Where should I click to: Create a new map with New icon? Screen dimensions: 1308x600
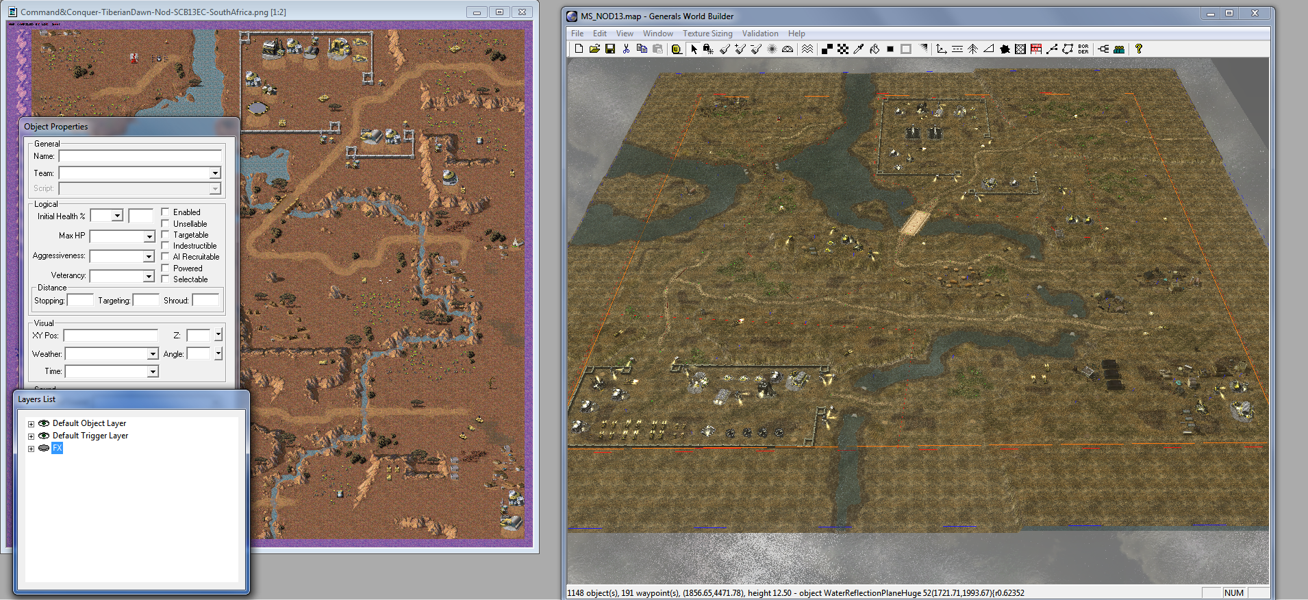point(579,49)
